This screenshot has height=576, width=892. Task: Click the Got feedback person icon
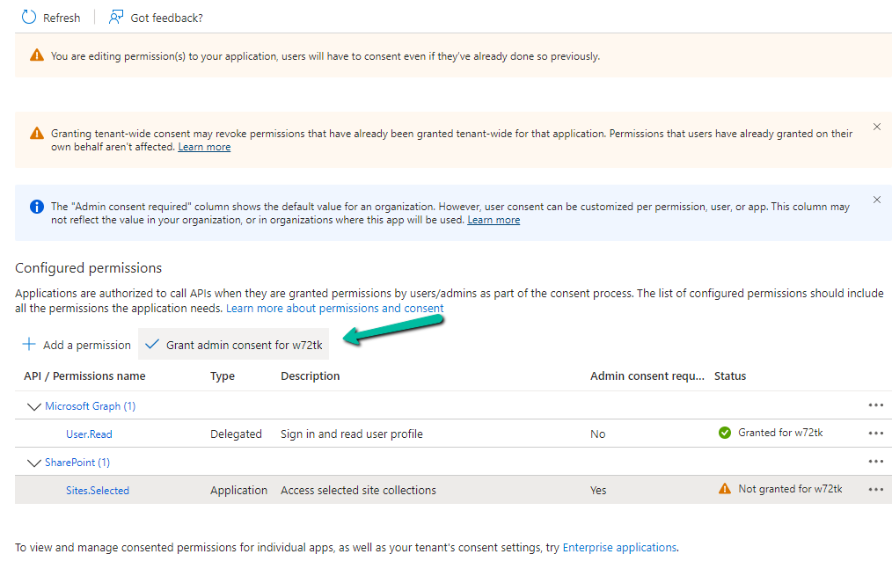tap(116, 18)
